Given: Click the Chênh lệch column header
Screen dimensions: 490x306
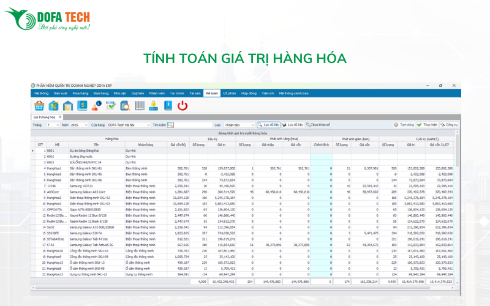Looking at the screenshot, I should (321, 144).
